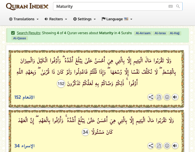195x152 pixels.
Task: Expand the Translations dropdown
Action: 24,19
